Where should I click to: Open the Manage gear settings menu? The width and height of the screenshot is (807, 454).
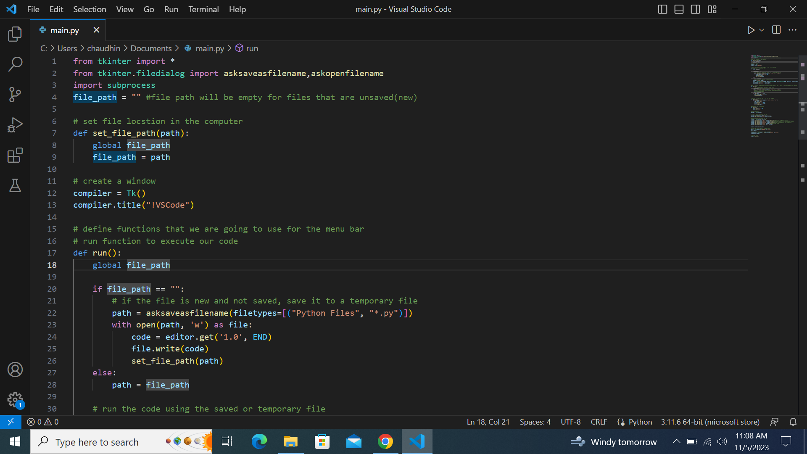click(15, 400)
